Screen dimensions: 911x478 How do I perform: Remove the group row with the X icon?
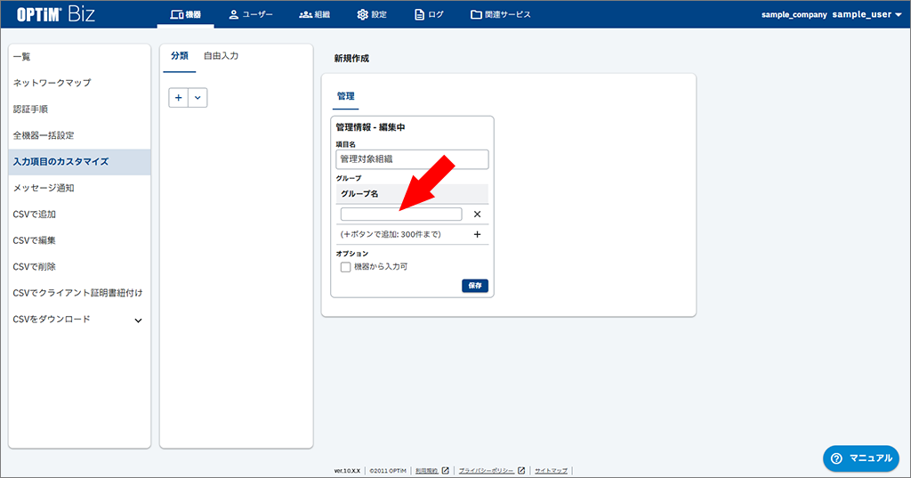pos(477,214)
